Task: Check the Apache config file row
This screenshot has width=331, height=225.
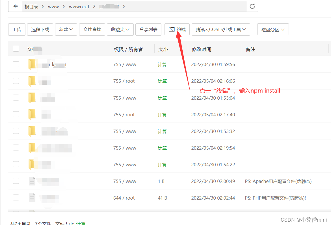Action: point(16,181)
